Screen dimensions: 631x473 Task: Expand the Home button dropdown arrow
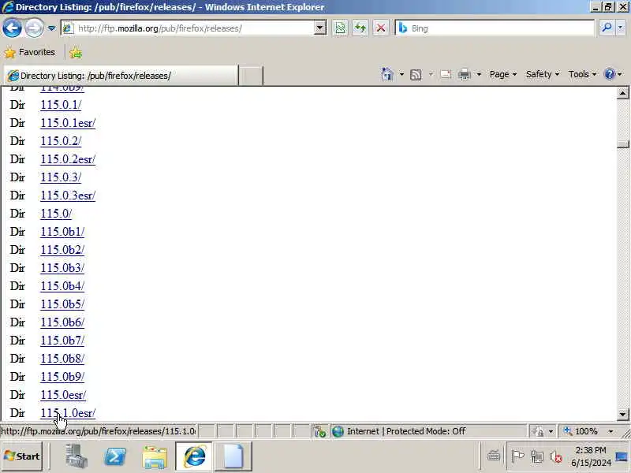pyautogui.click(x=401, y=74)
